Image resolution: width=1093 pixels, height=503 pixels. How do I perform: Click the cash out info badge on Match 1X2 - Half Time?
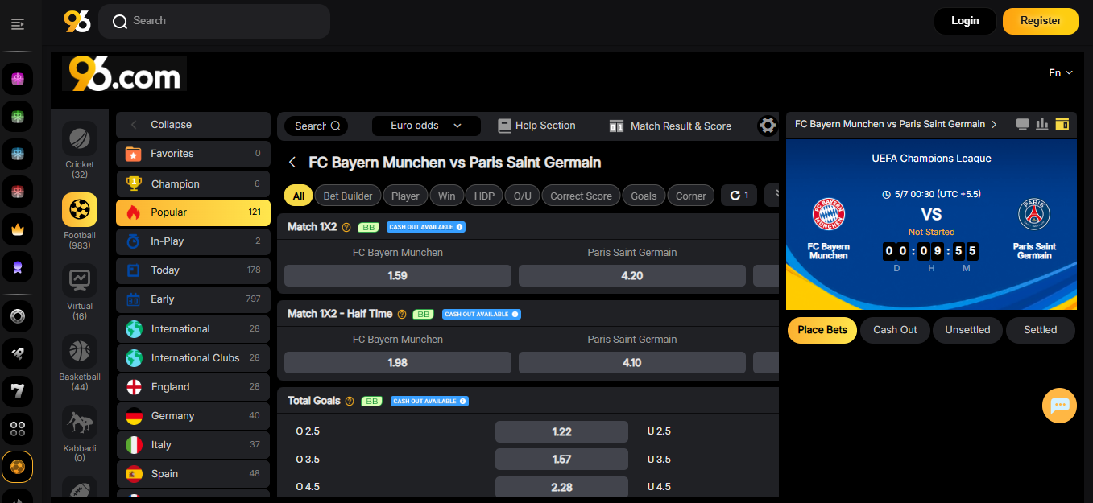(481, 314)
